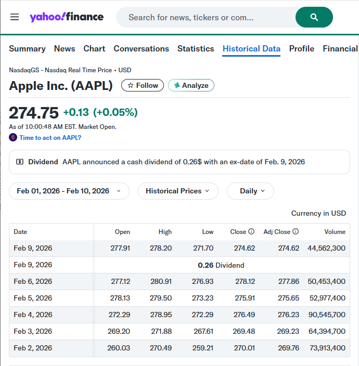Image resolution: width=359 pixels, height=366 pixels.
Task: Click the Date column header
Action: pyautogui.click(x=20, y=232)
